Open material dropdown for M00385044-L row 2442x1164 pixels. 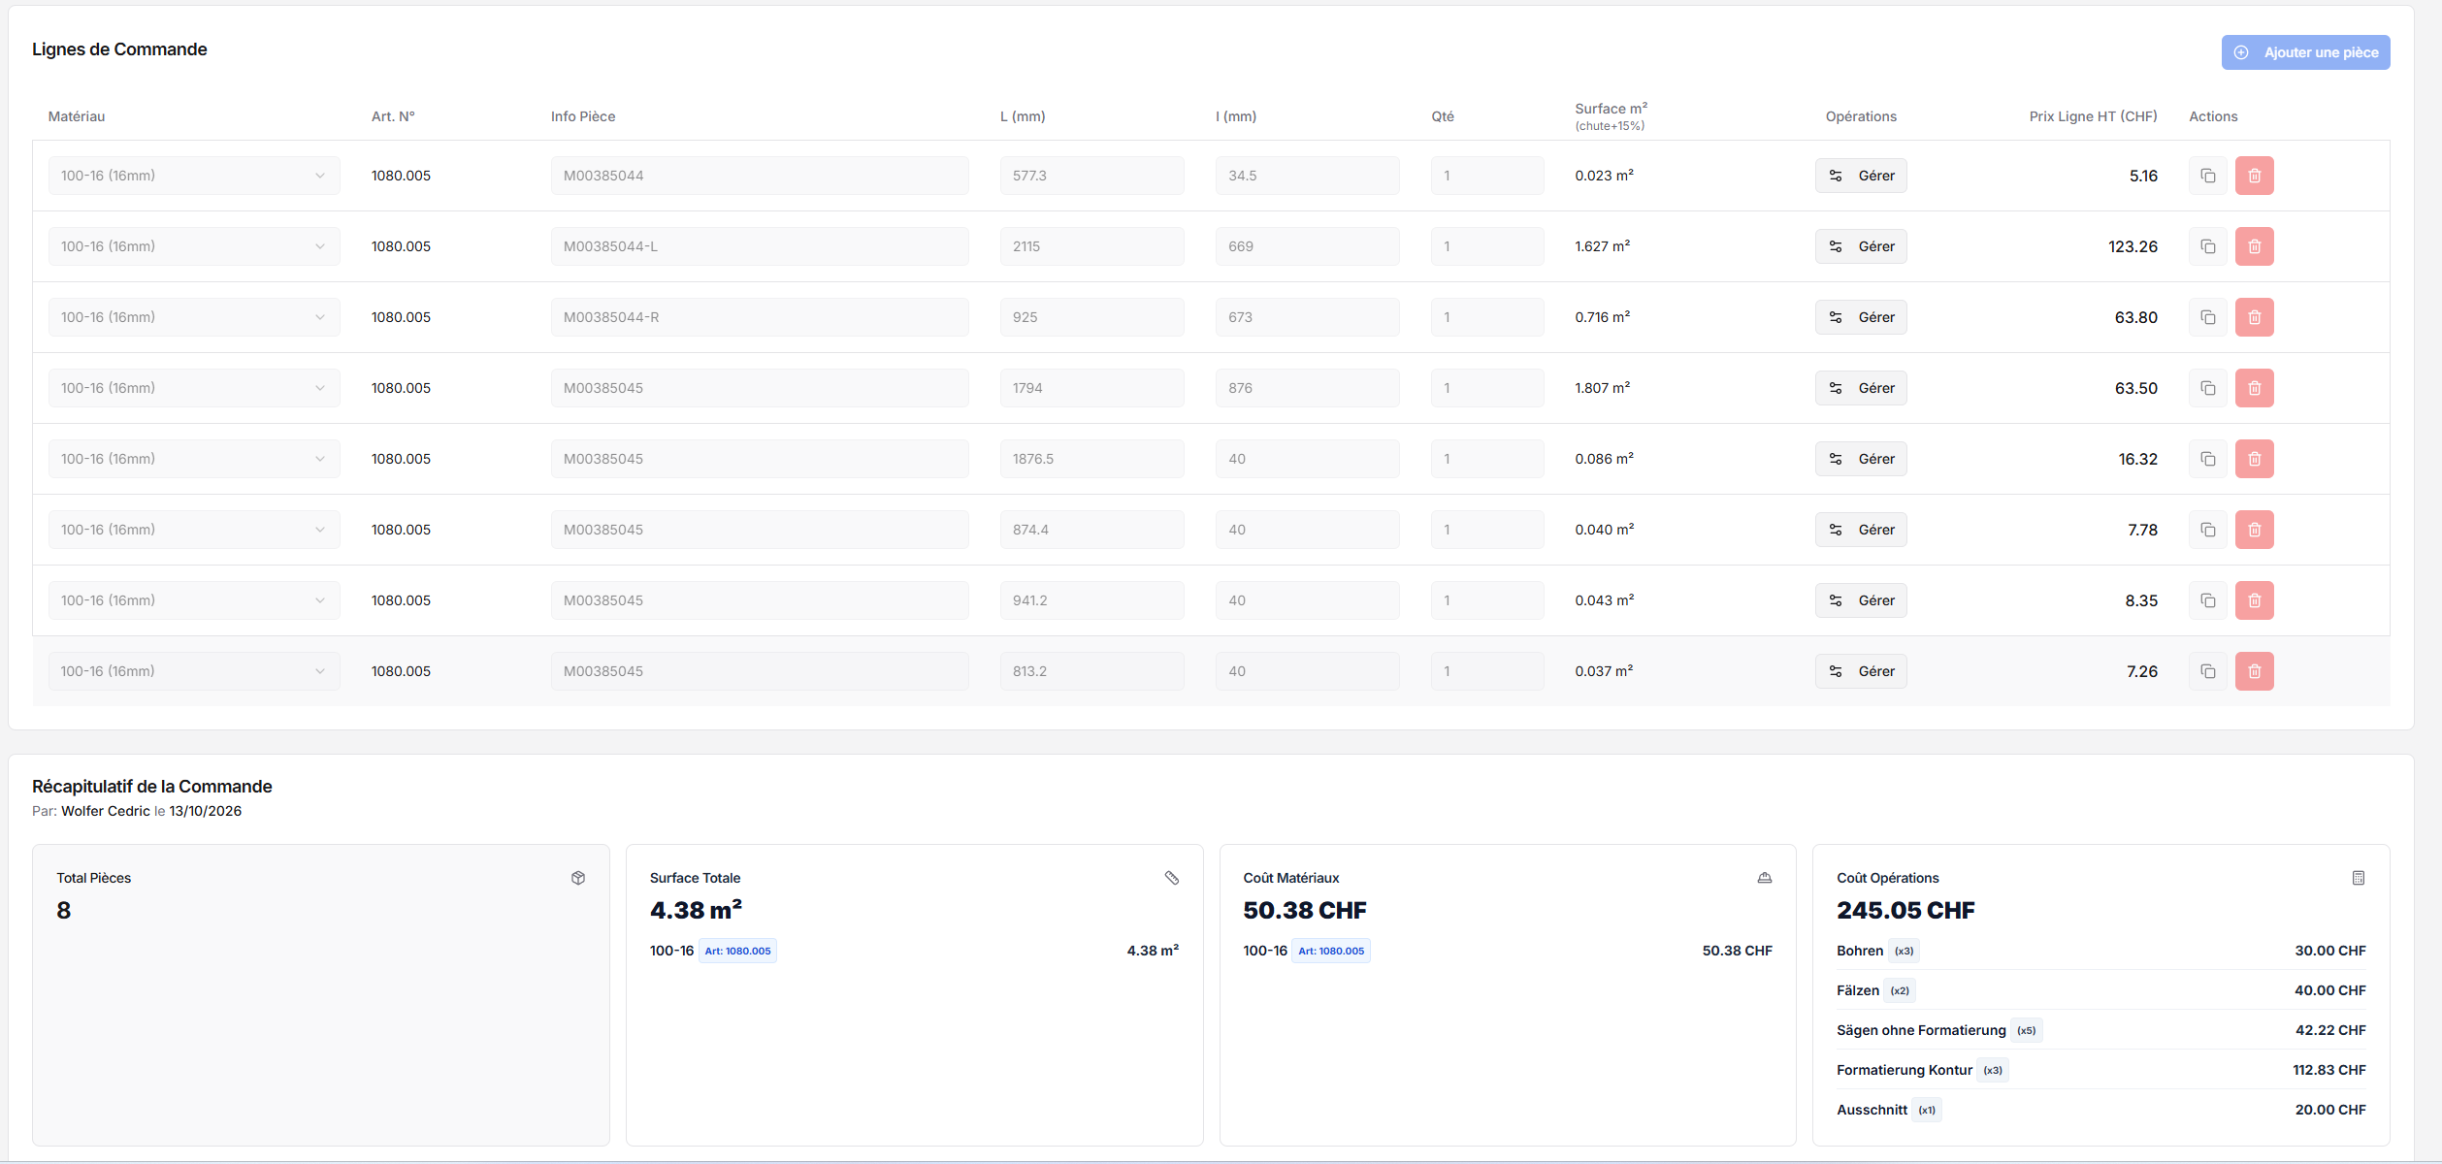click(194, 246)
